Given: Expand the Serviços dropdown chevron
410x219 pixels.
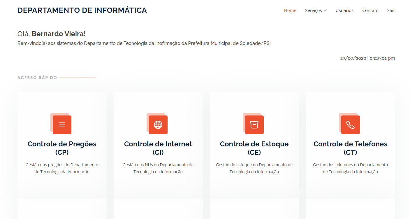Looking at the screenshot, I should (325, 10).
